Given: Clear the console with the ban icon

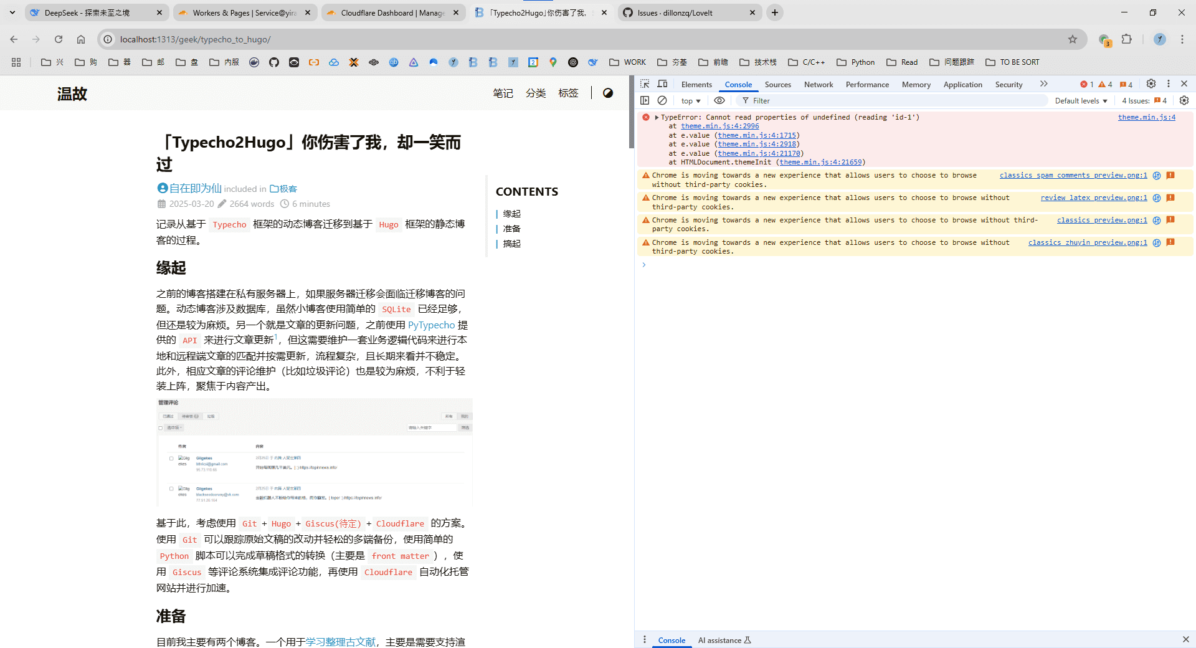Looking at the screenshot, I should pyautogui.click(x=662, y=100).
